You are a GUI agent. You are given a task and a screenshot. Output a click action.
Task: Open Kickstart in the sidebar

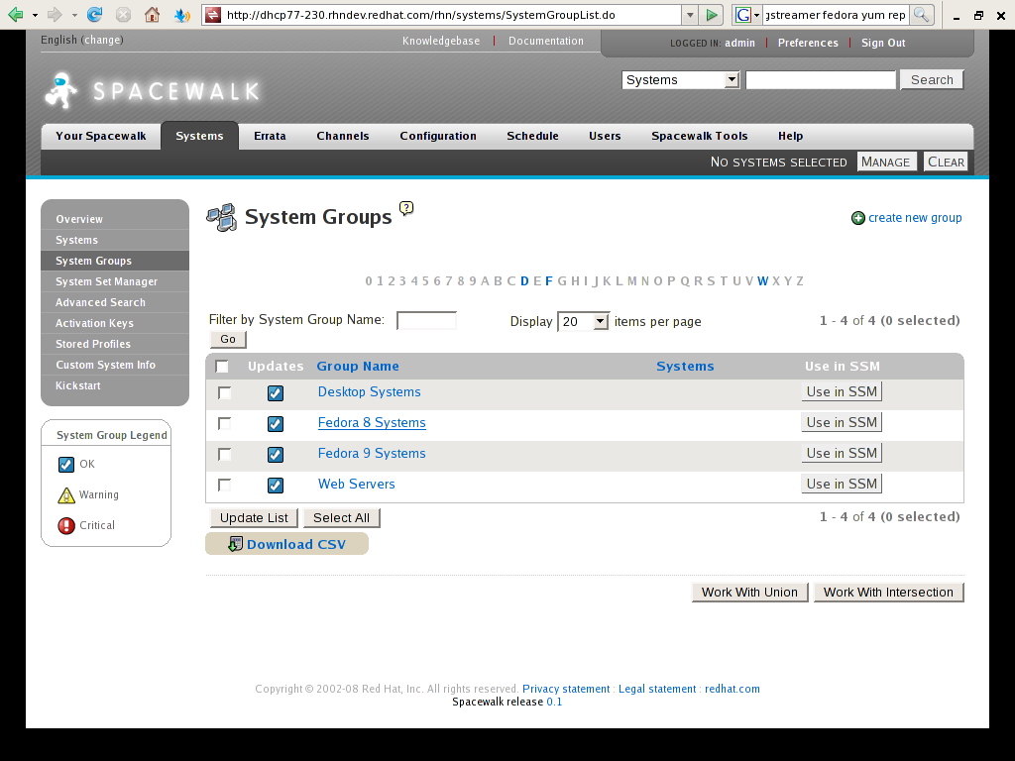point(115,385)
